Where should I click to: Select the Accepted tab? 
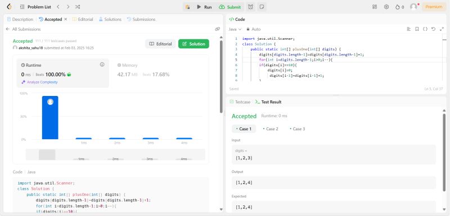[51, 19]
